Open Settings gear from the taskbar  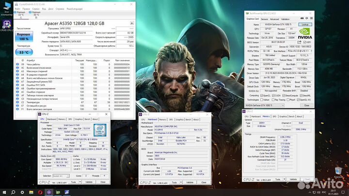(22, 192)
